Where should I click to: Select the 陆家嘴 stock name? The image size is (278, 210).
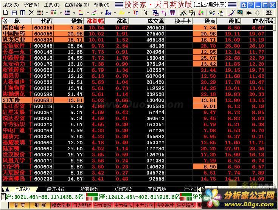tap(11, 148)
